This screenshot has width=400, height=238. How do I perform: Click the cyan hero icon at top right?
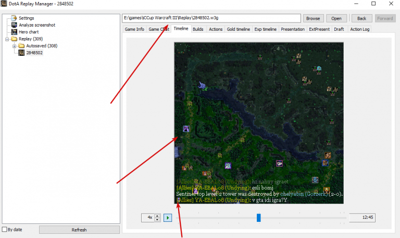click(x=319, y=68)
